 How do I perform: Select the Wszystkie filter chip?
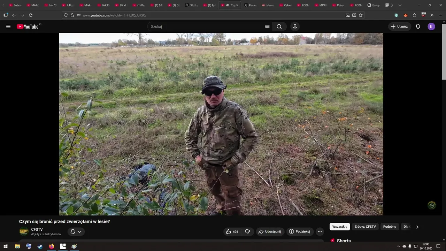[x=340, y=227]
